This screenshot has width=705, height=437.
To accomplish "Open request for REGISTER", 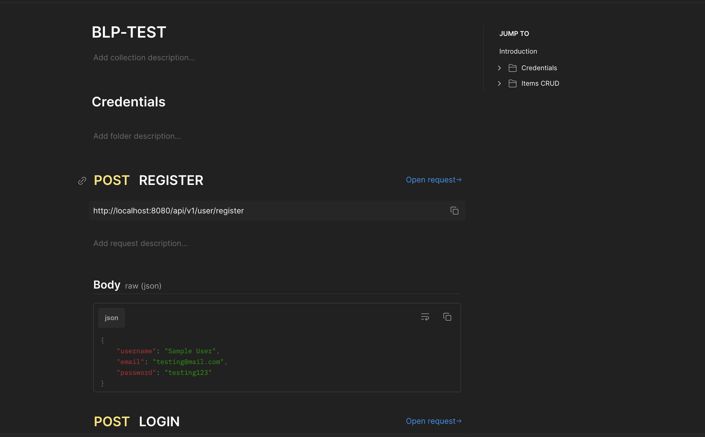I will click(433, 180).
